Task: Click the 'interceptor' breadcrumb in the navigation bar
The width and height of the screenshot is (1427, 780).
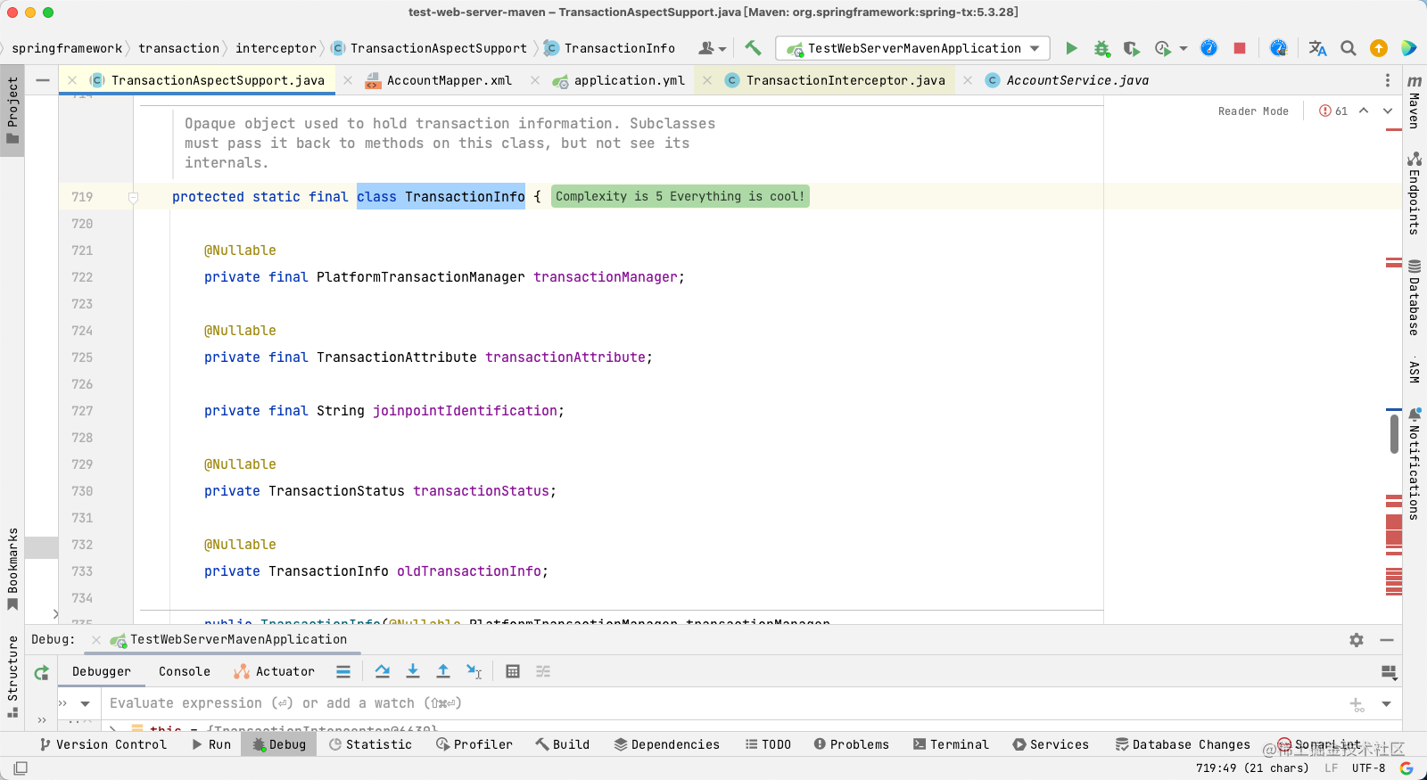Action: click(276, 48)
